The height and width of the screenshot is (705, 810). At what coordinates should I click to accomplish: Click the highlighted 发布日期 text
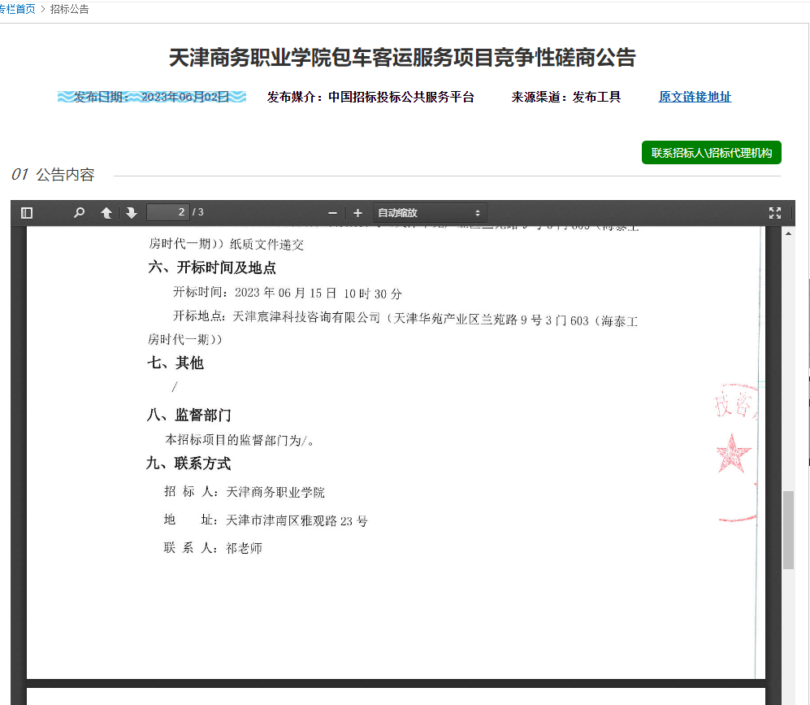152,97
